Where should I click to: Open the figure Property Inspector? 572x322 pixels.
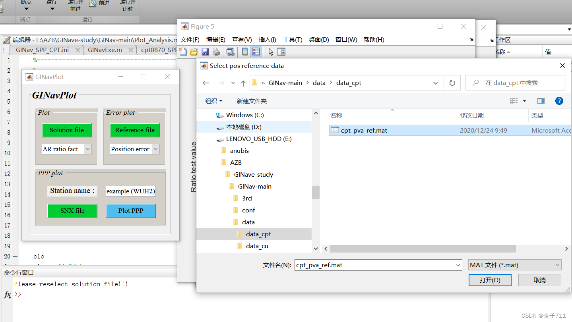(281, 52)
